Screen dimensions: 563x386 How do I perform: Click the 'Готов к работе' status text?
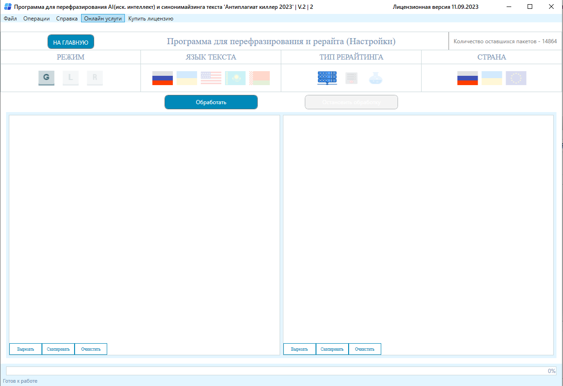(20, 381)
